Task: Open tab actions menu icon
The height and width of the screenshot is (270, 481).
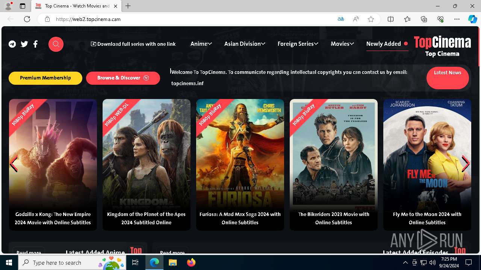Action: (23, 6)
